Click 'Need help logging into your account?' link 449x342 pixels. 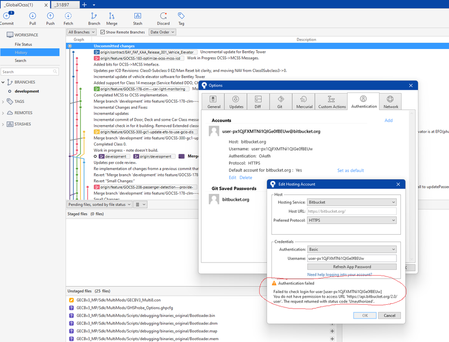pyautogui.click(x=339, y=274)
